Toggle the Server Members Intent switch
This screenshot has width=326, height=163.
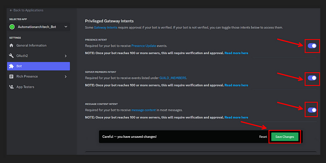click(x=312, y=78)
